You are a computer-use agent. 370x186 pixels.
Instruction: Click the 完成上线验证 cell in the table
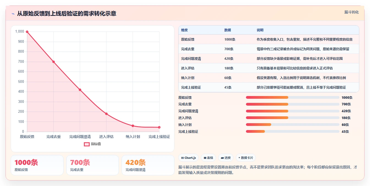click(x=191, y=88)
